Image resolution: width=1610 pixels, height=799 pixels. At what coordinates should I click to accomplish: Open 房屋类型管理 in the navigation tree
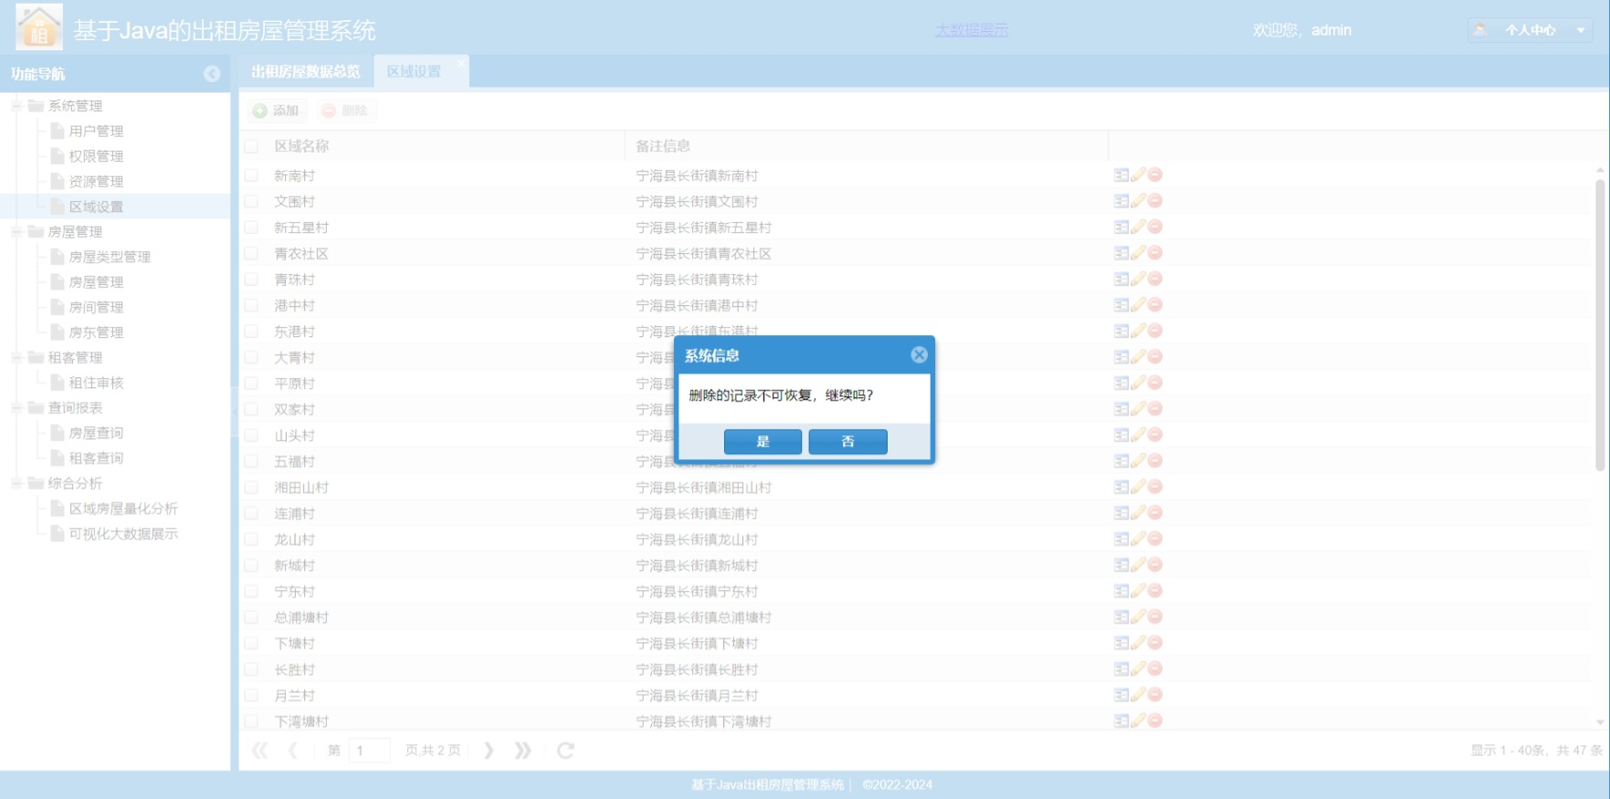pos(110,258)
